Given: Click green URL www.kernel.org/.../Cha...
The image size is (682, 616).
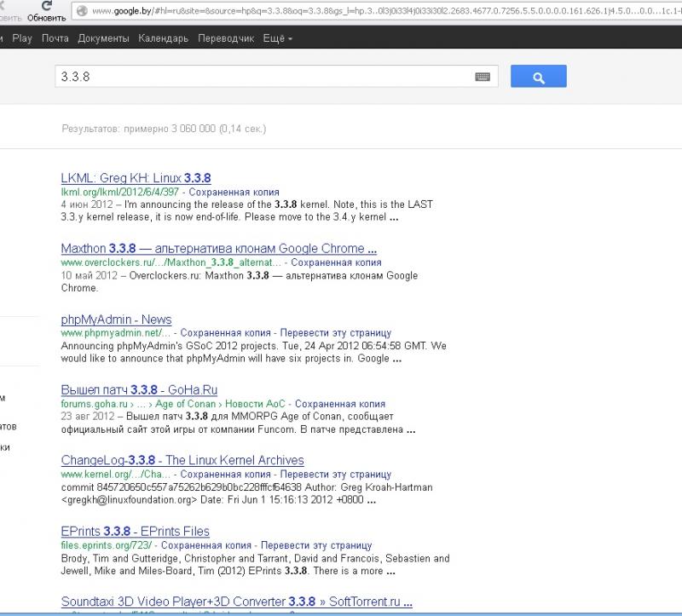Looking at the screenshot, I should pos(116,475).
